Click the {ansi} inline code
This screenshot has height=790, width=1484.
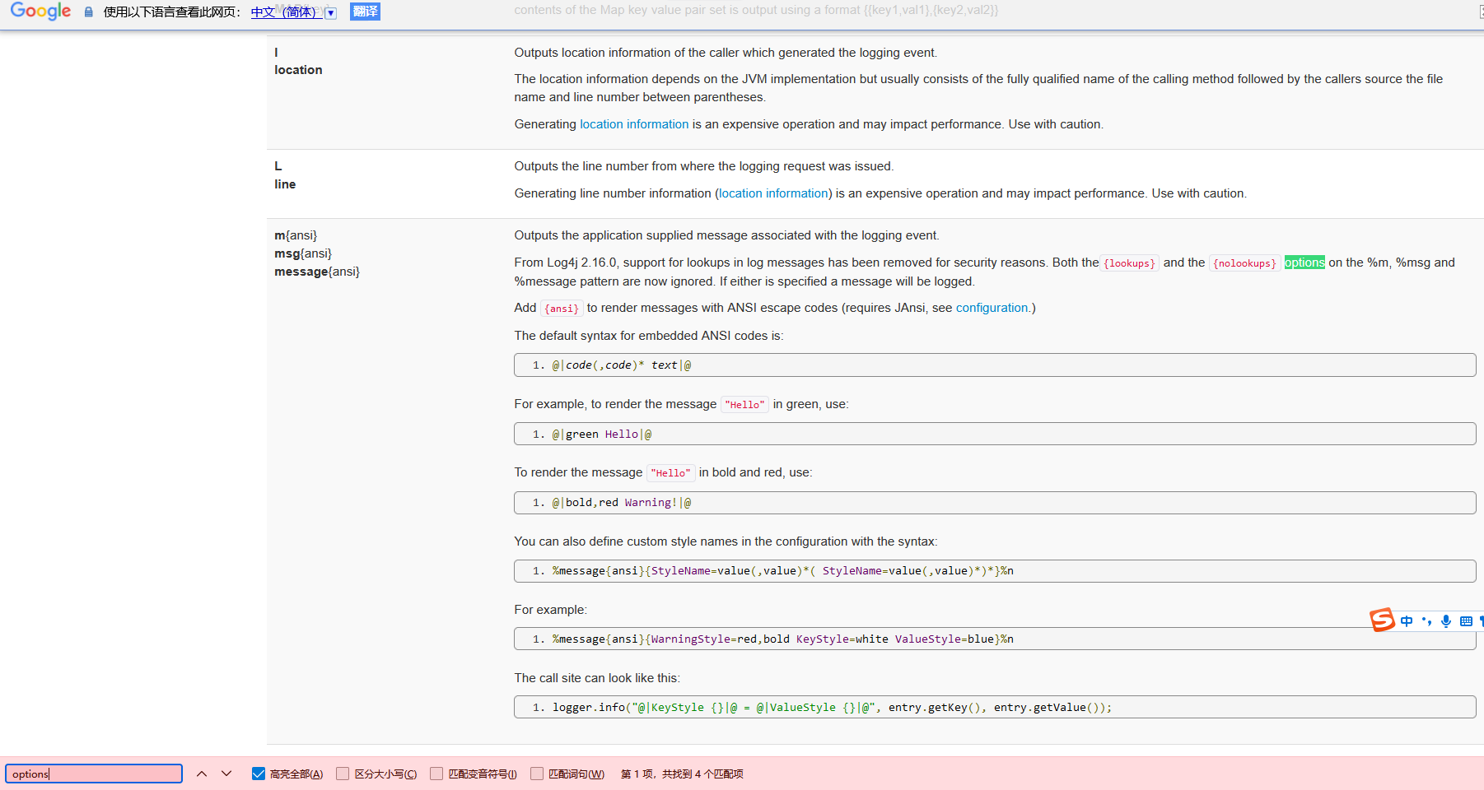pyautogui.click(x=562, y=309)
